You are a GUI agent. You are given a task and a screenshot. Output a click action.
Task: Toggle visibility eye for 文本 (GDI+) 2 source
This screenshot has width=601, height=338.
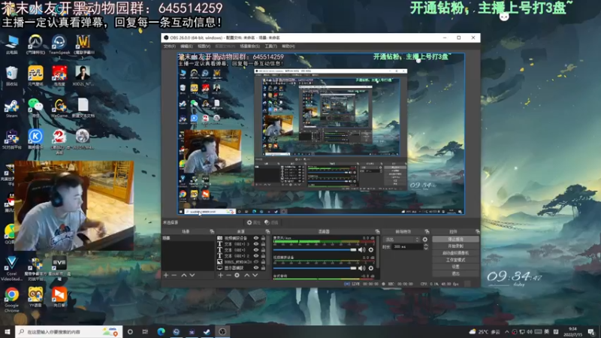[x=256, y=256]
